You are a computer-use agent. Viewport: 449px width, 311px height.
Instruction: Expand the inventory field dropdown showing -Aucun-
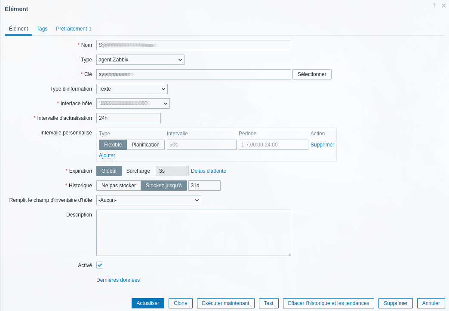pos(148,200)
